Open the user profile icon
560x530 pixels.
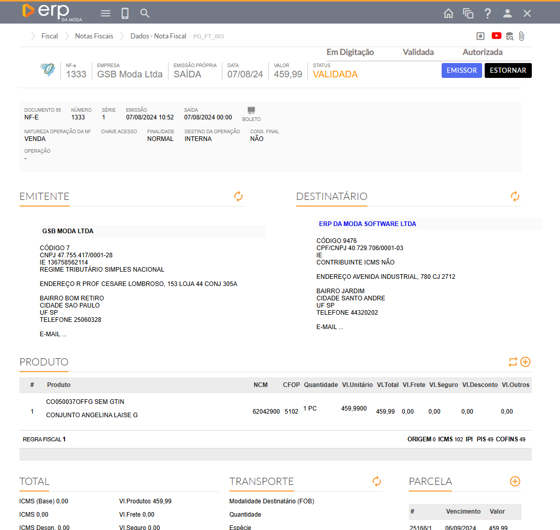507,14
